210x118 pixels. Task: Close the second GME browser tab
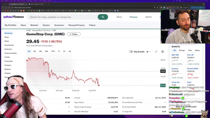(46, 4)
